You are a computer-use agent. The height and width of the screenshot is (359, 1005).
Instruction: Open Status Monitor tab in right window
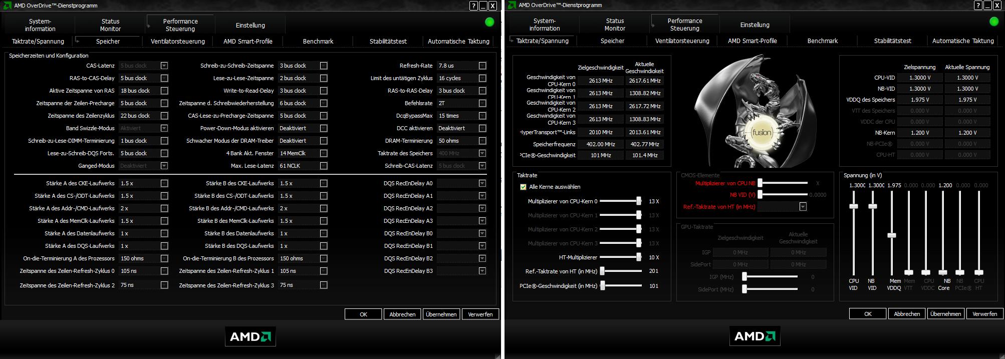(615, 25)
